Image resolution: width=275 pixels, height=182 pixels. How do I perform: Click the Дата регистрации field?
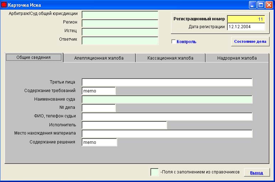(x=246, y=27)
